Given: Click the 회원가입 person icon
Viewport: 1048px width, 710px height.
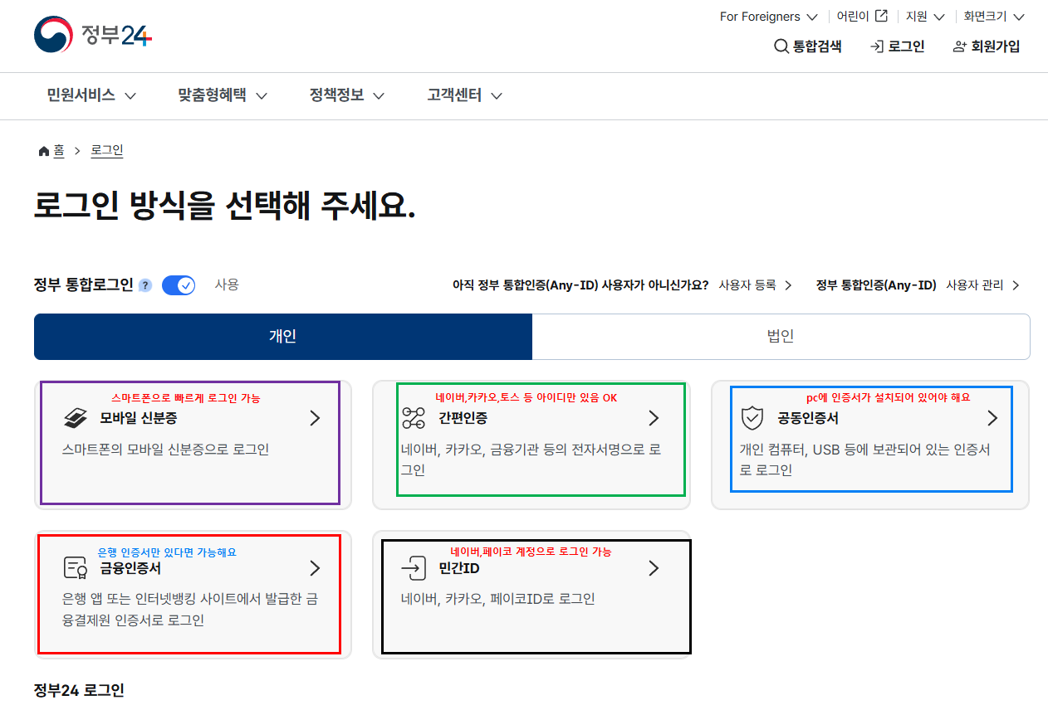Looking at the screenshot, I should [960, 46].
